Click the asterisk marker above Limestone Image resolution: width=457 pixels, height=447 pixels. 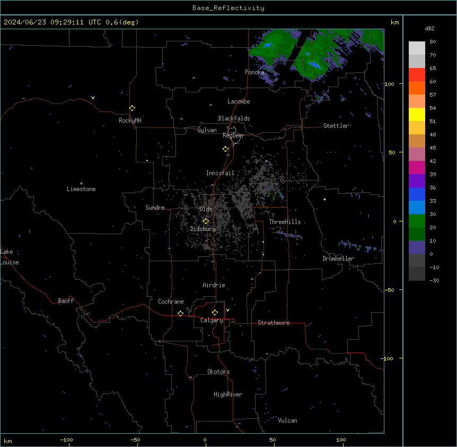point(81,184)
